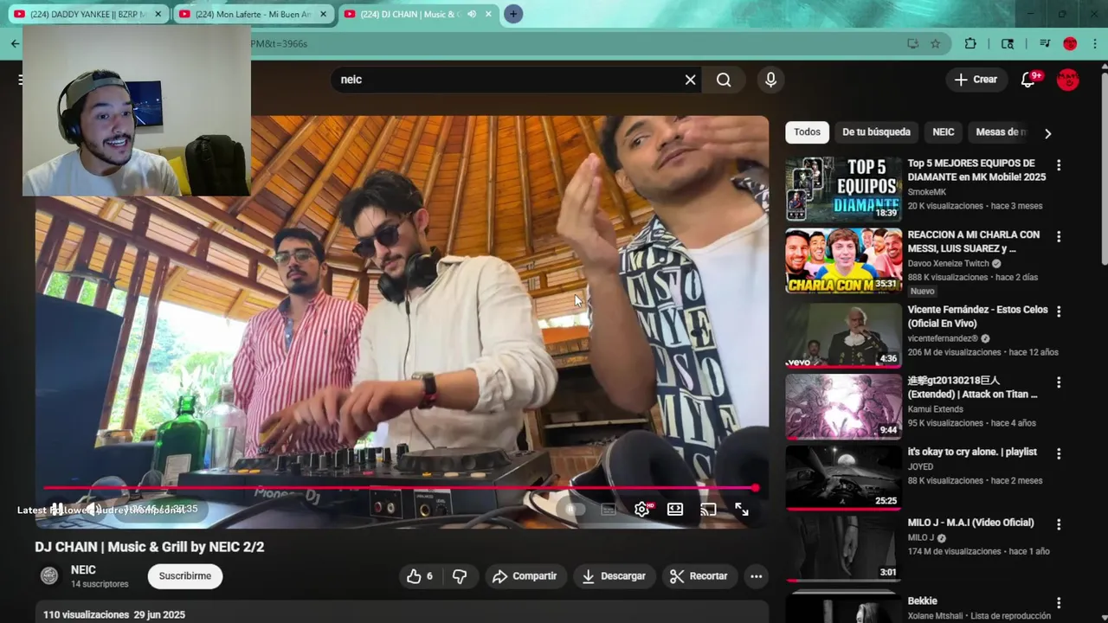This screenshot has width=1108, height=623.
Task: Open Chrome extensions puzzle icon
Action: tap(970, 43)
